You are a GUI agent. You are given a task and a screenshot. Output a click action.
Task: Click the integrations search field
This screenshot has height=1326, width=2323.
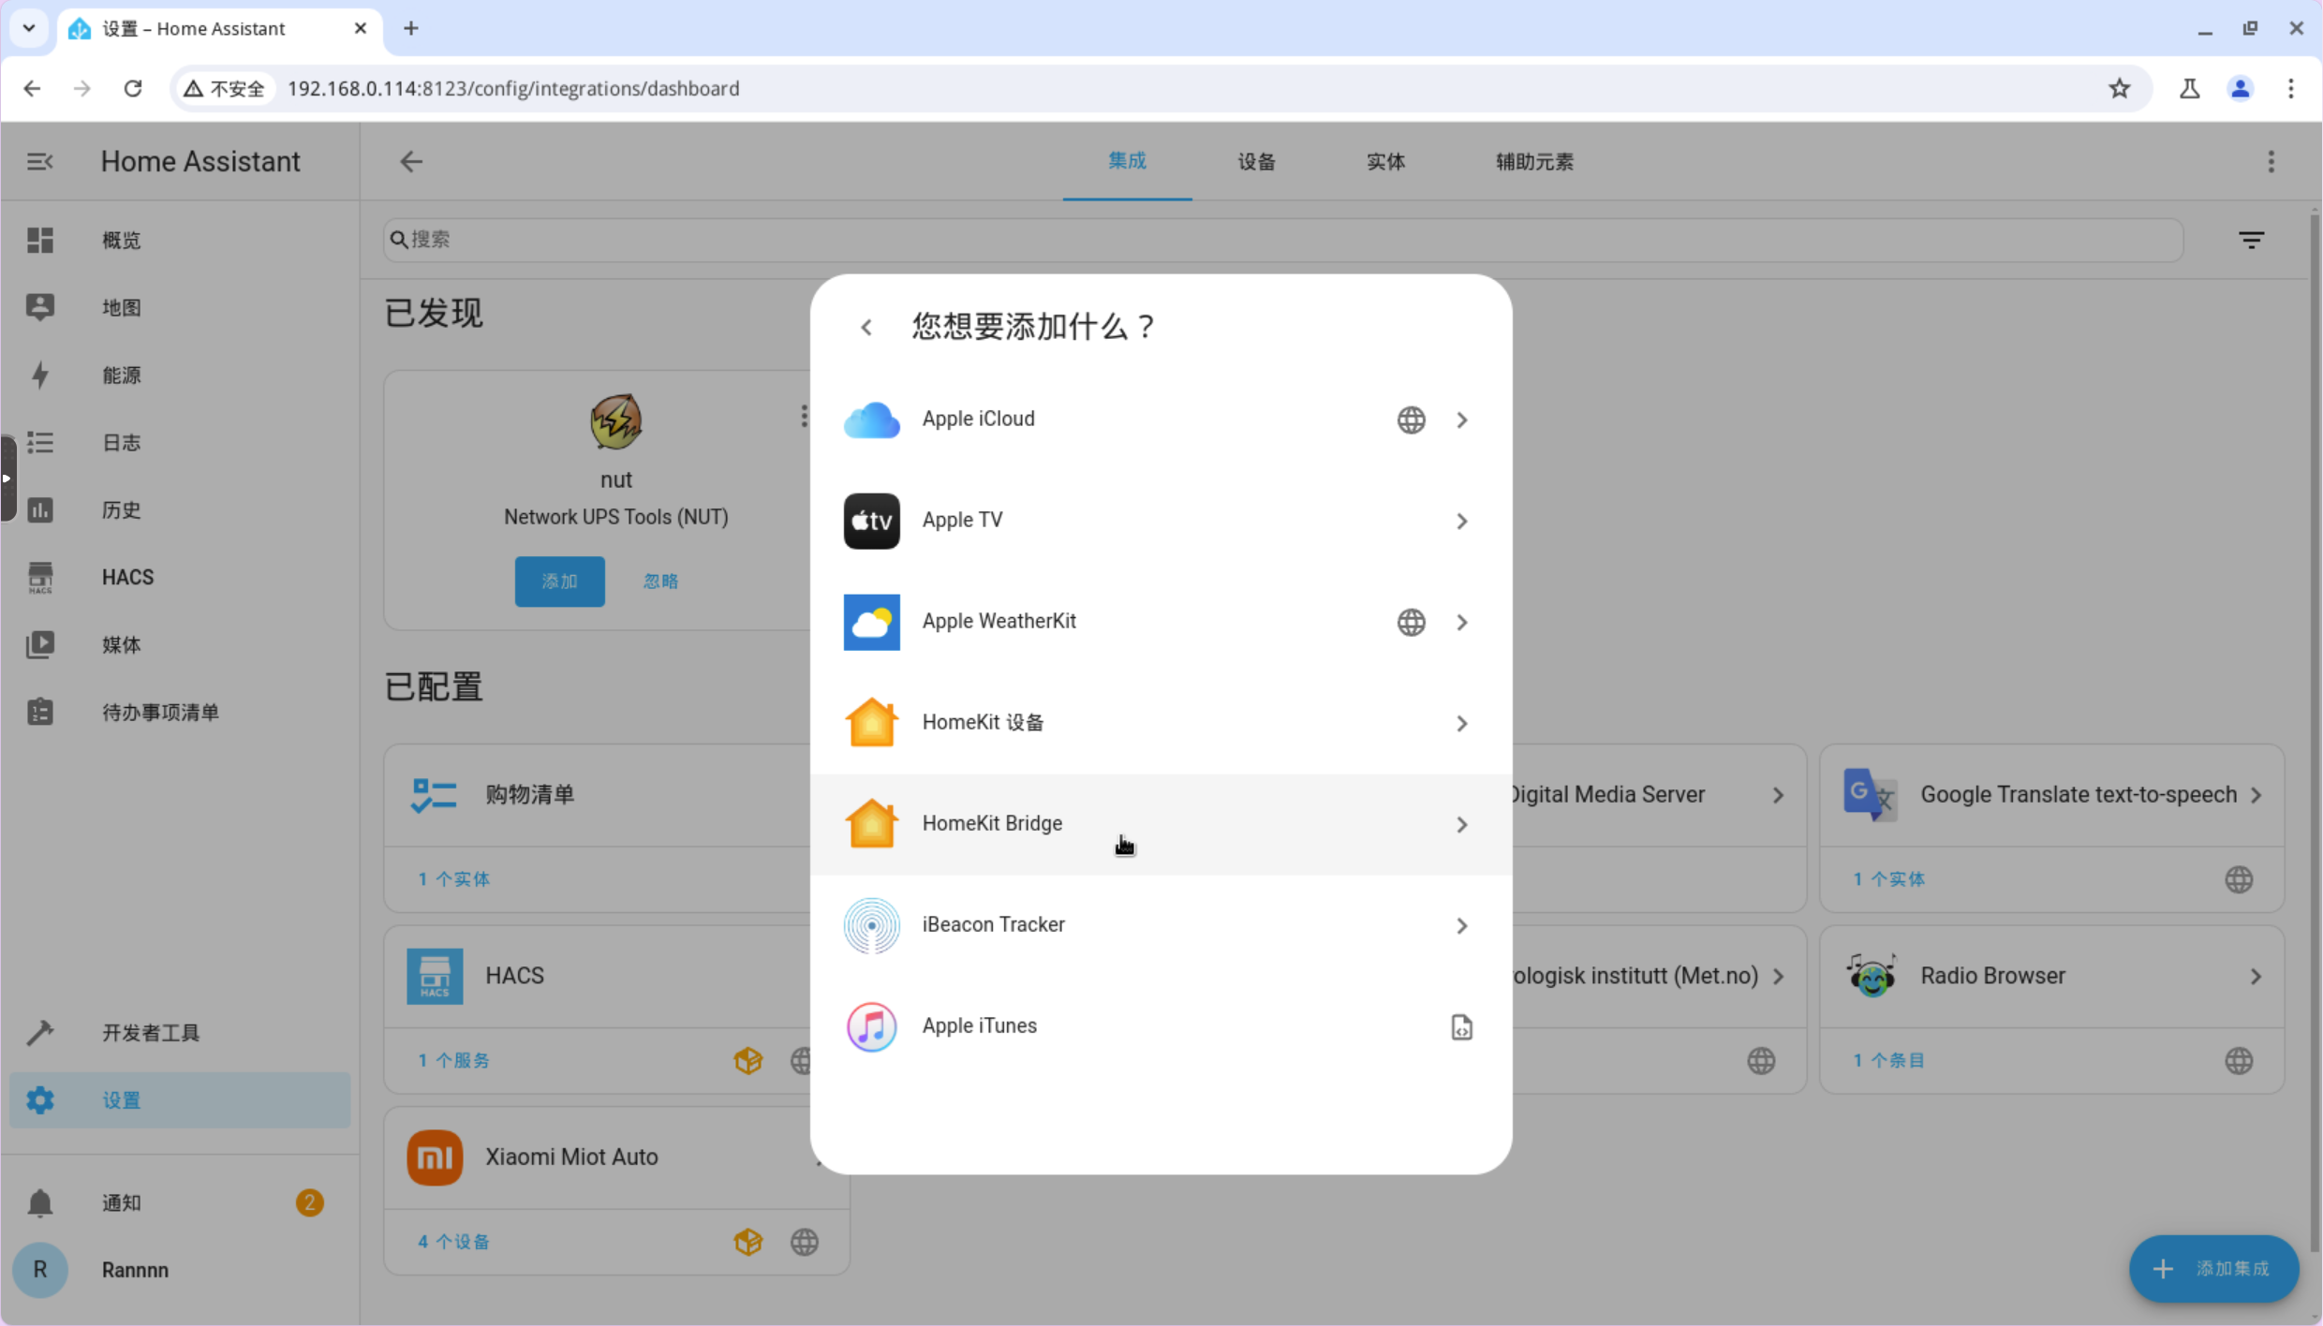point(1283,240)
